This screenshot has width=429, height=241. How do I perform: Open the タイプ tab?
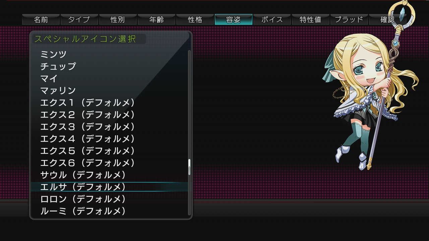79,19
